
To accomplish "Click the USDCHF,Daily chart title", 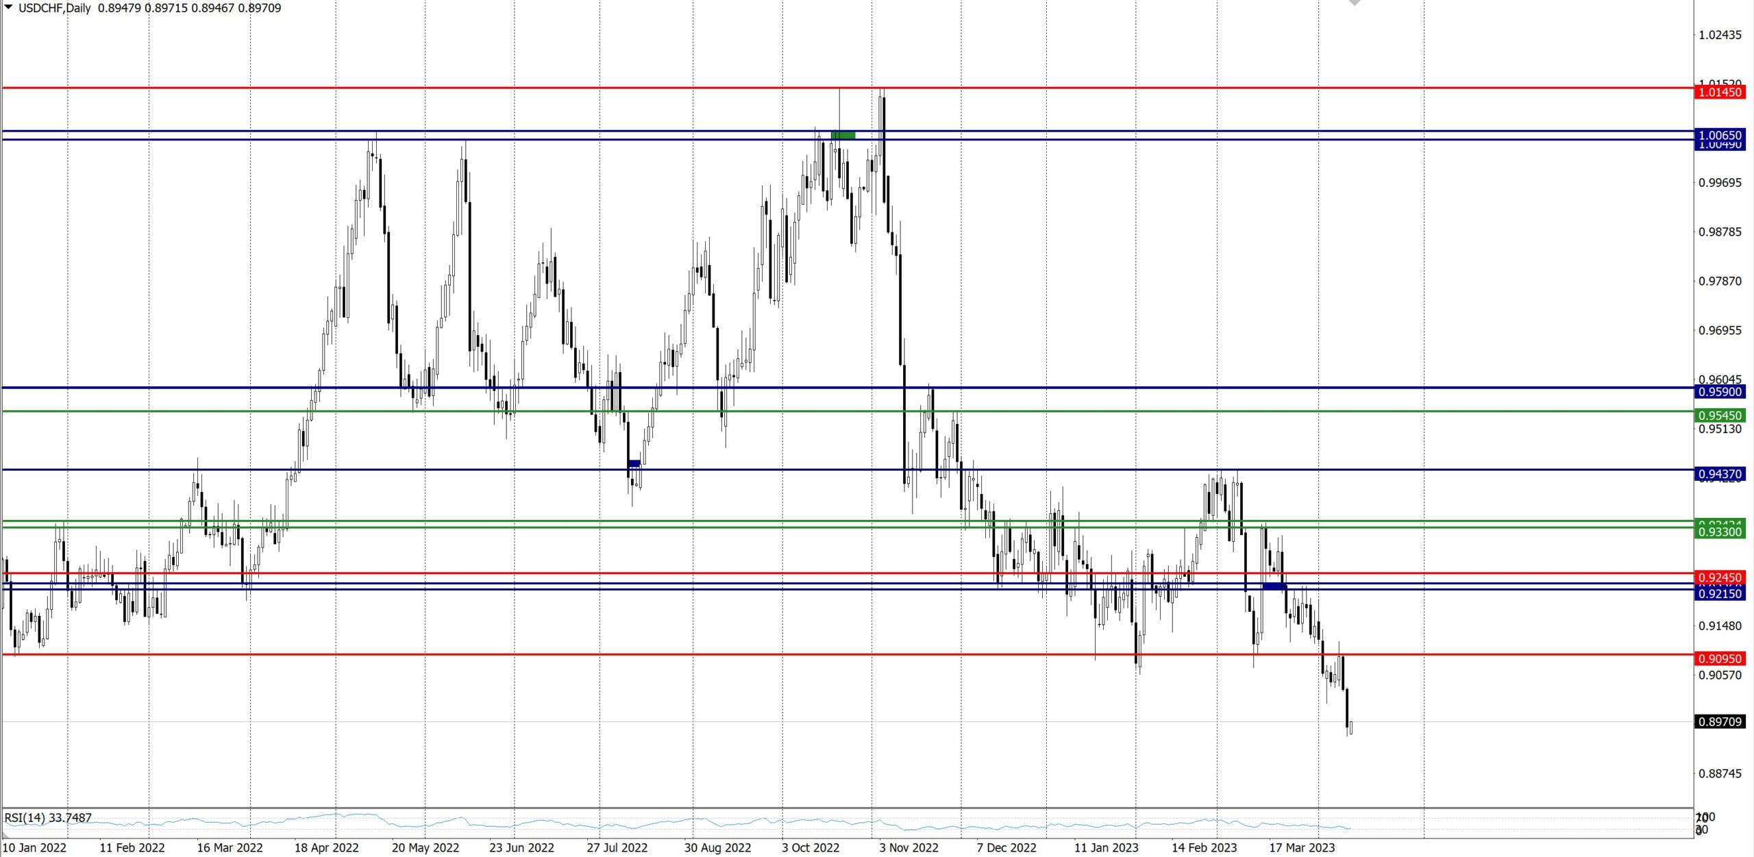I will point(54,8).
